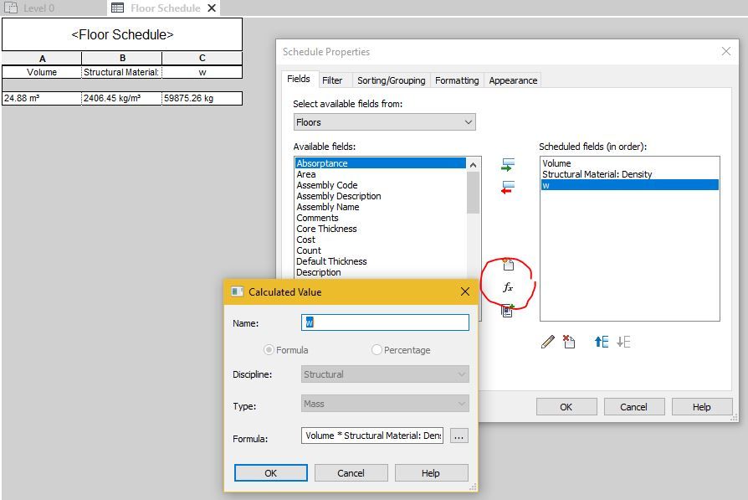Select the Percentage radio button
Image resolution: width=748 pixels, height=500 pixels.
377,350
